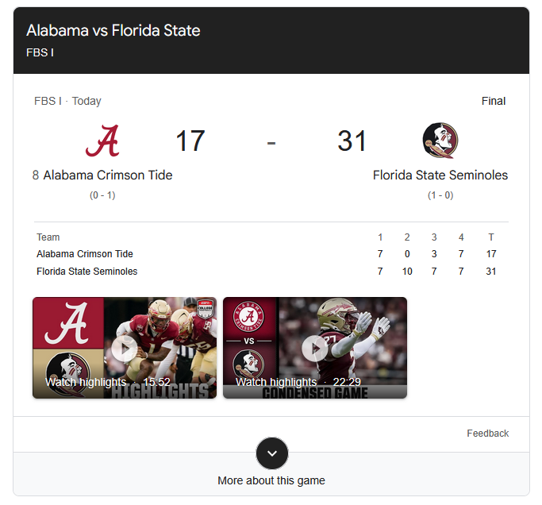Open the Florida State Seminoles team name
Screen dimensions: 542x505
[440, 175]
